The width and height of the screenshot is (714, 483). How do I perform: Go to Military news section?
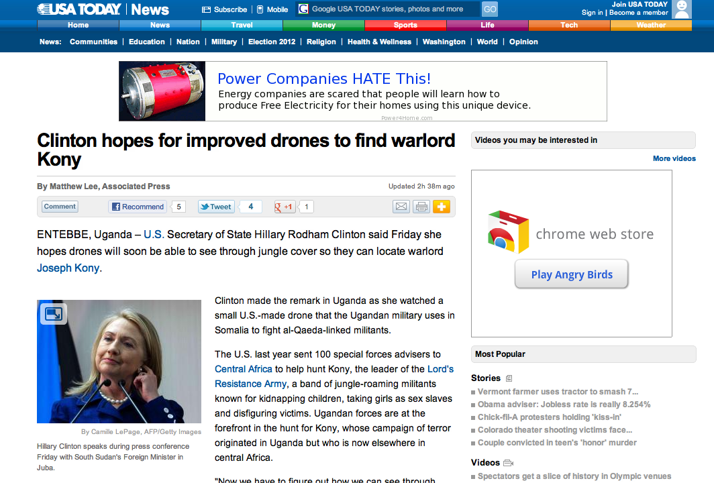click(x=224, y=42)
